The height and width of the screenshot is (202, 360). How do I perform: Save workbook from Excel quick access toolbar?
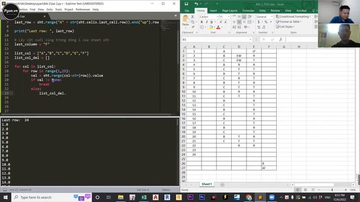186,4
